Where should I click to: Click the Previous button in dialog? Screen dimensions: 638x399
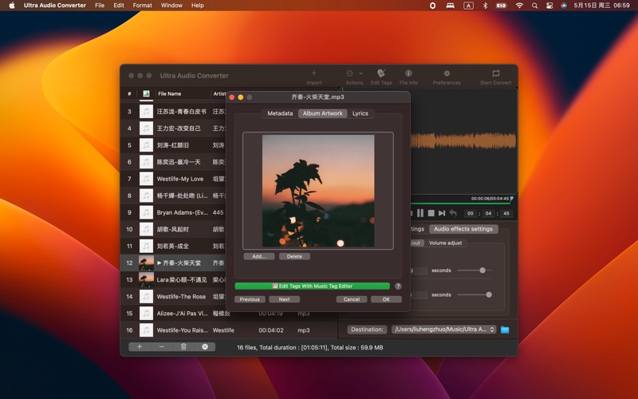click(250, 299)
